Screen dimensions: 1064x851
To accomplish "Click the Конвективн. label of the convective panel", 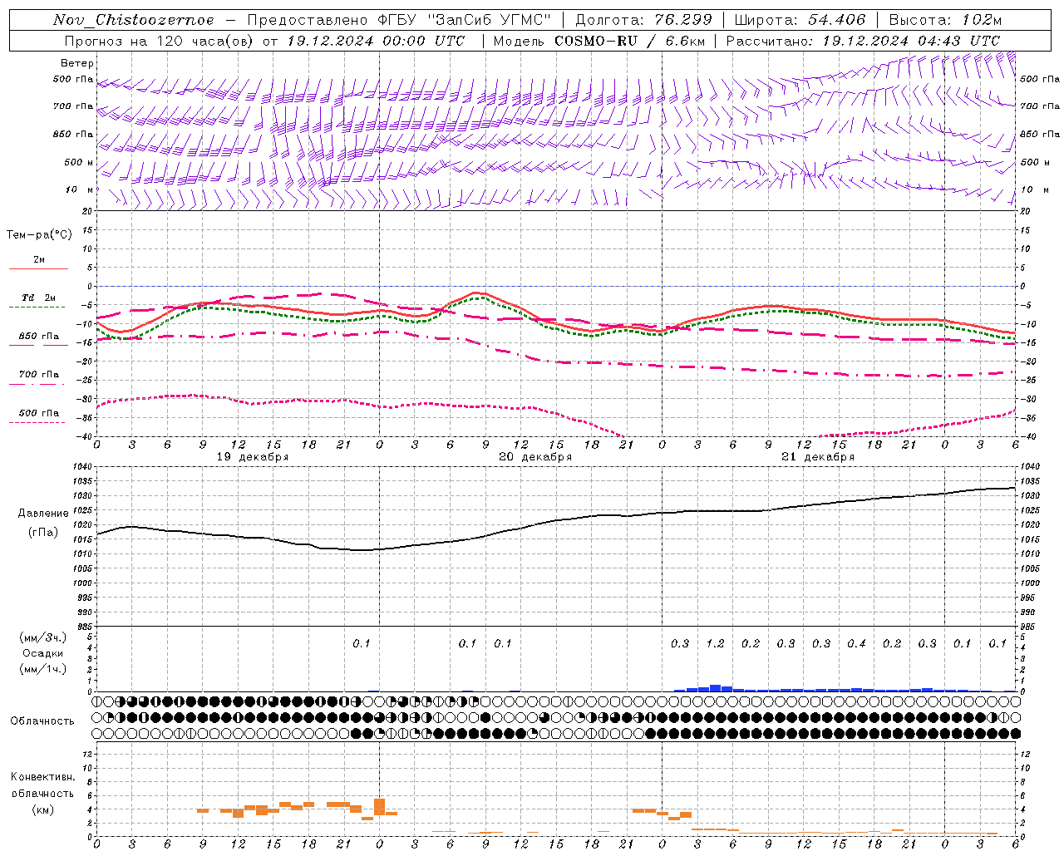I will pyautogui.click(x=42, y=777).
